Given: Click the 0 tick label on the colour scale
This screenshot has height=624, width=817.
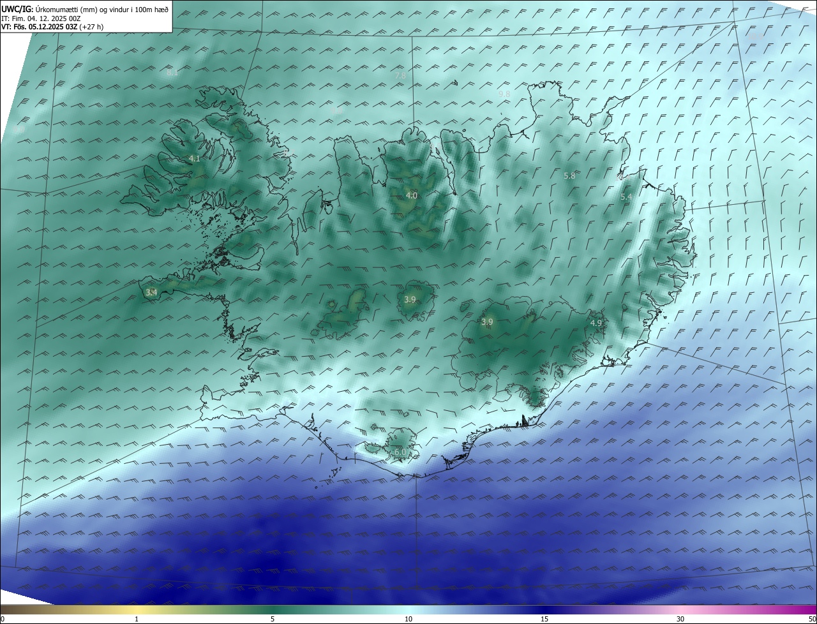Looking at the screenshot, I should (x=3, y=619).
